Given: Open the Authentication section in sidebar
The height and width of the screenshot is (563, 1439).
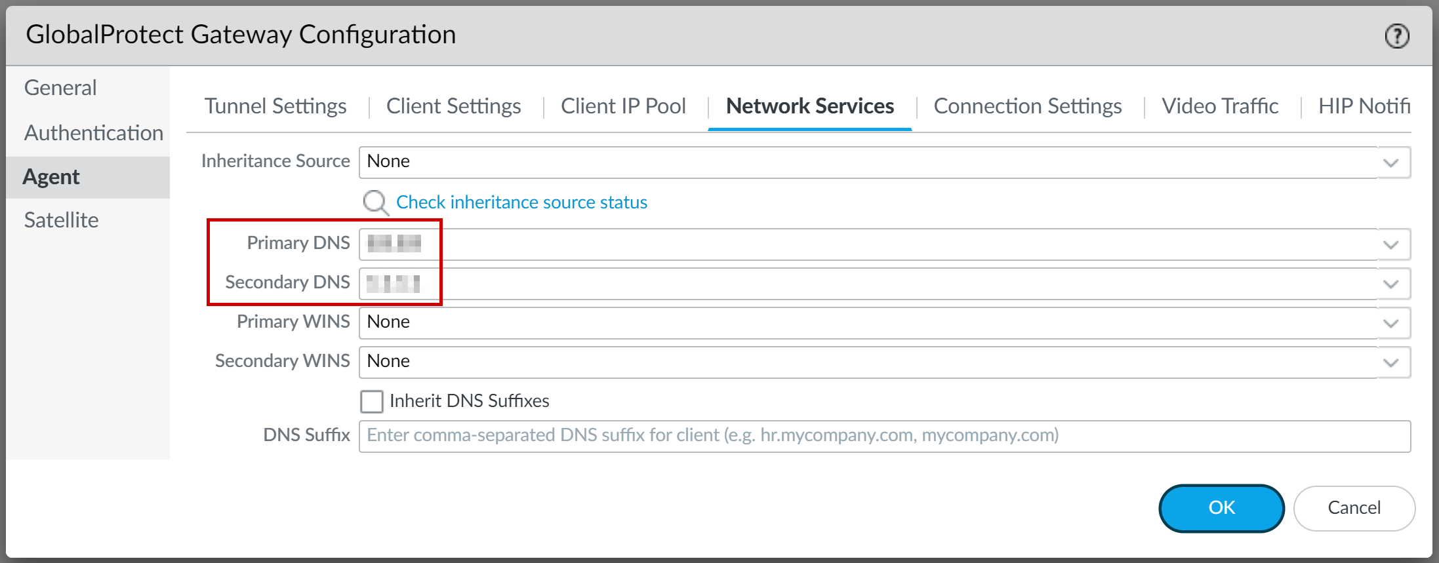Looking at the screenshot, I should (94, 133).
